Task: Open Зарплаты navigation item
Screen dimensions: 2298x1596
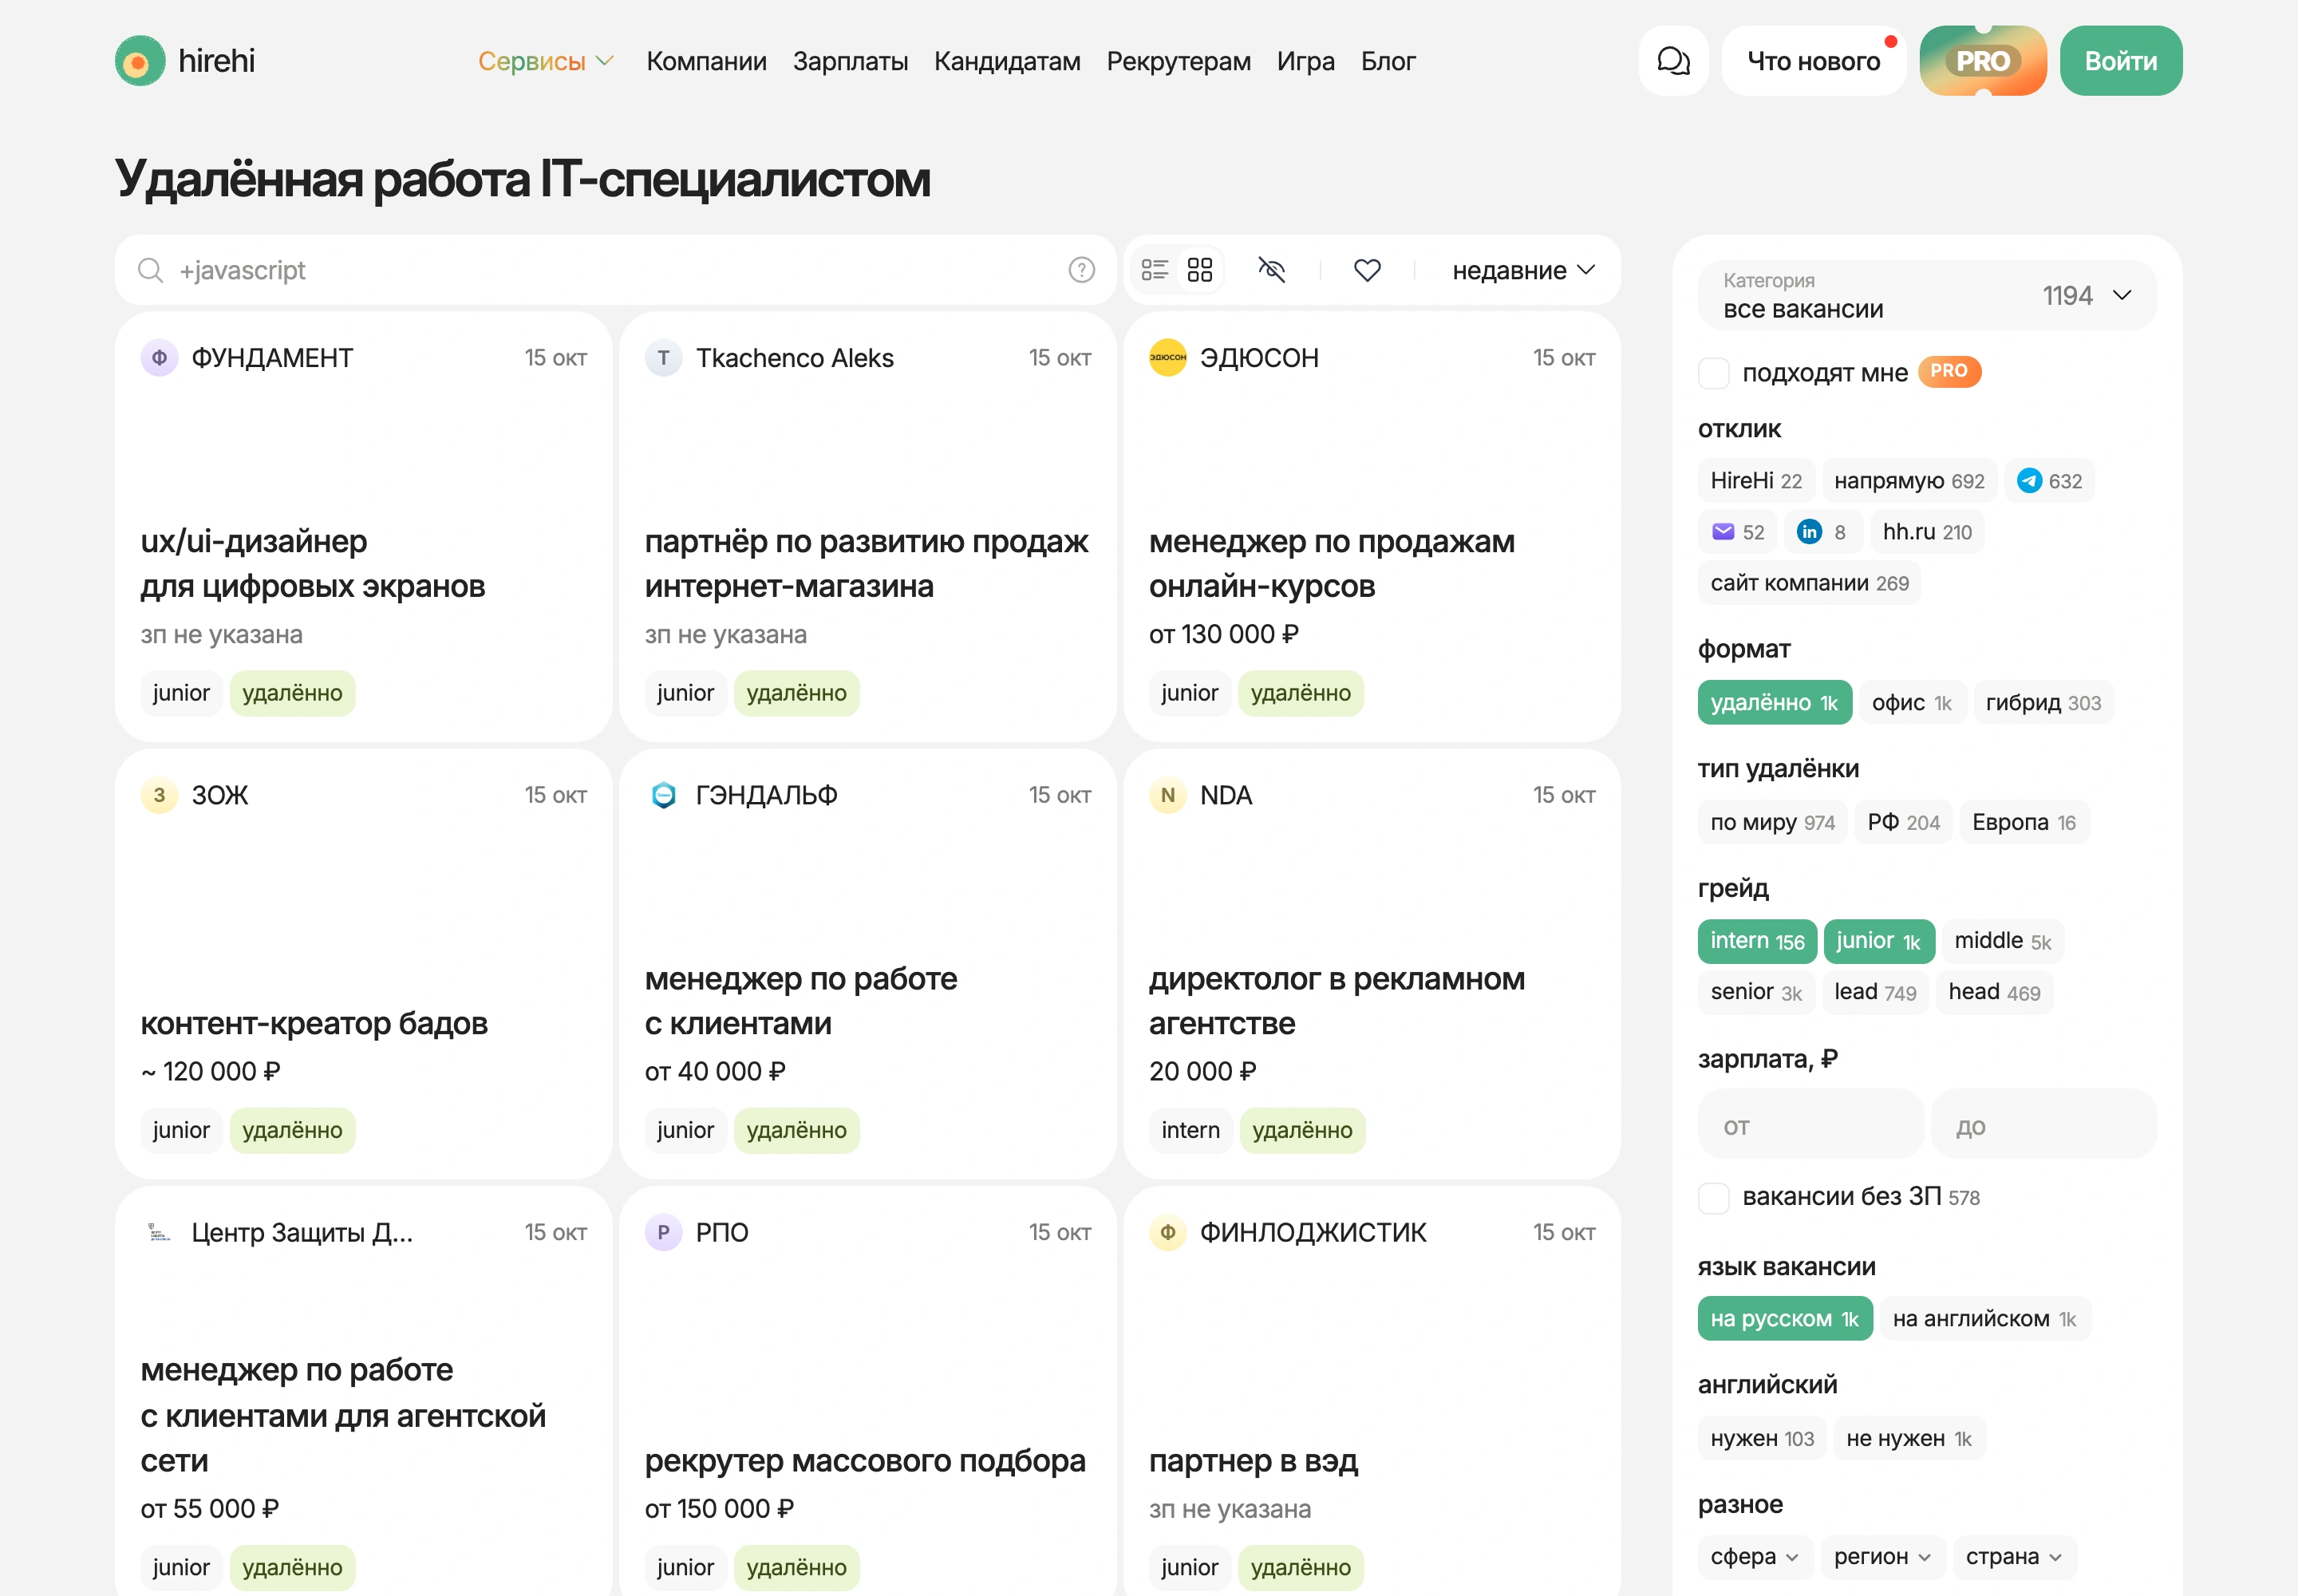Action: click(850, 61)
